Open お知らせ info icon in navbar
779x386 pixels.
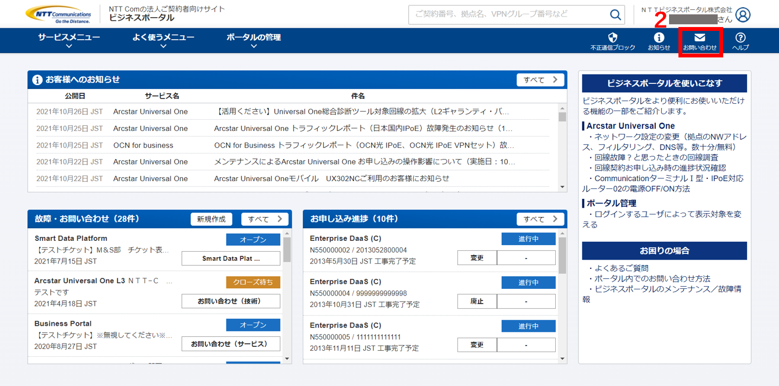tap(659, 41)
